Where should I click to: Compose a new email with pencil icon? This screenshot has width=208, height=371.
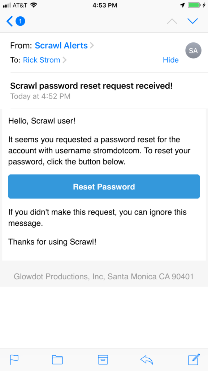point(194,359)
